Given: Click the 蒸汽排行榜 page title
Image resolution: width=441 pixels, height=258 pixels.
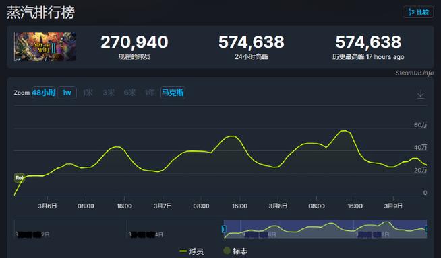Looking at the screenshot, I should [40, 13].
